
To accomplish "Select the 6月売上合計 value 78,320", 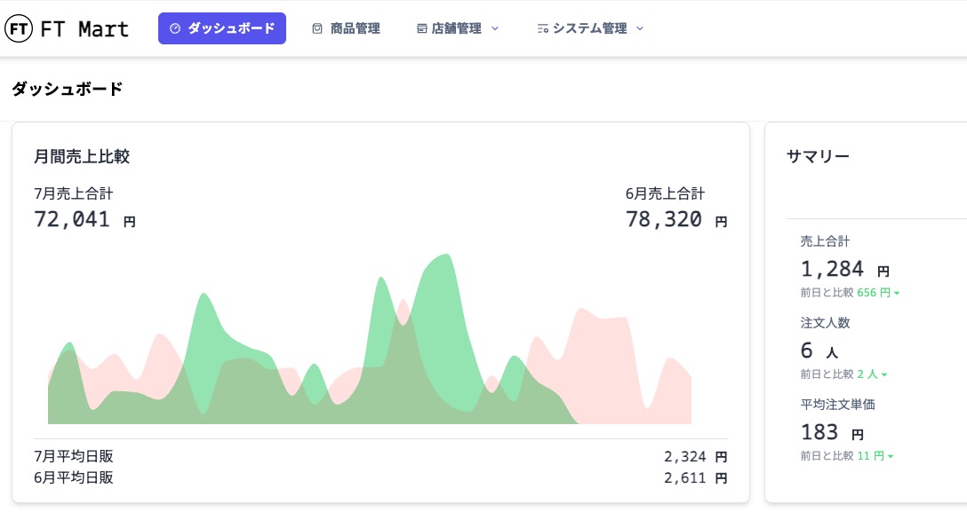I will (x=664, y=219).
